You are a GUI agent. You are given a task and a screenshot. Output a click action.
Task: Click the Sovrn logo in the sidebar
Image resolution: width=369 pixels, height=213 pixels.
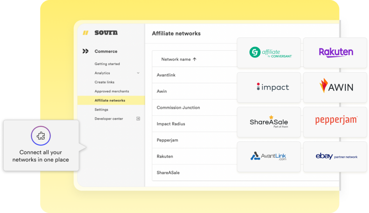[106, 33]
